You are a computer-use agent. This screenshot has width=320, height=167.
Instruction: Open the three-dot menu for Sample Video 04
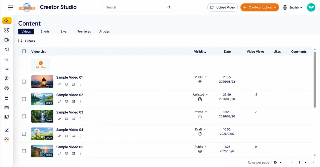[x=80, y=136]
